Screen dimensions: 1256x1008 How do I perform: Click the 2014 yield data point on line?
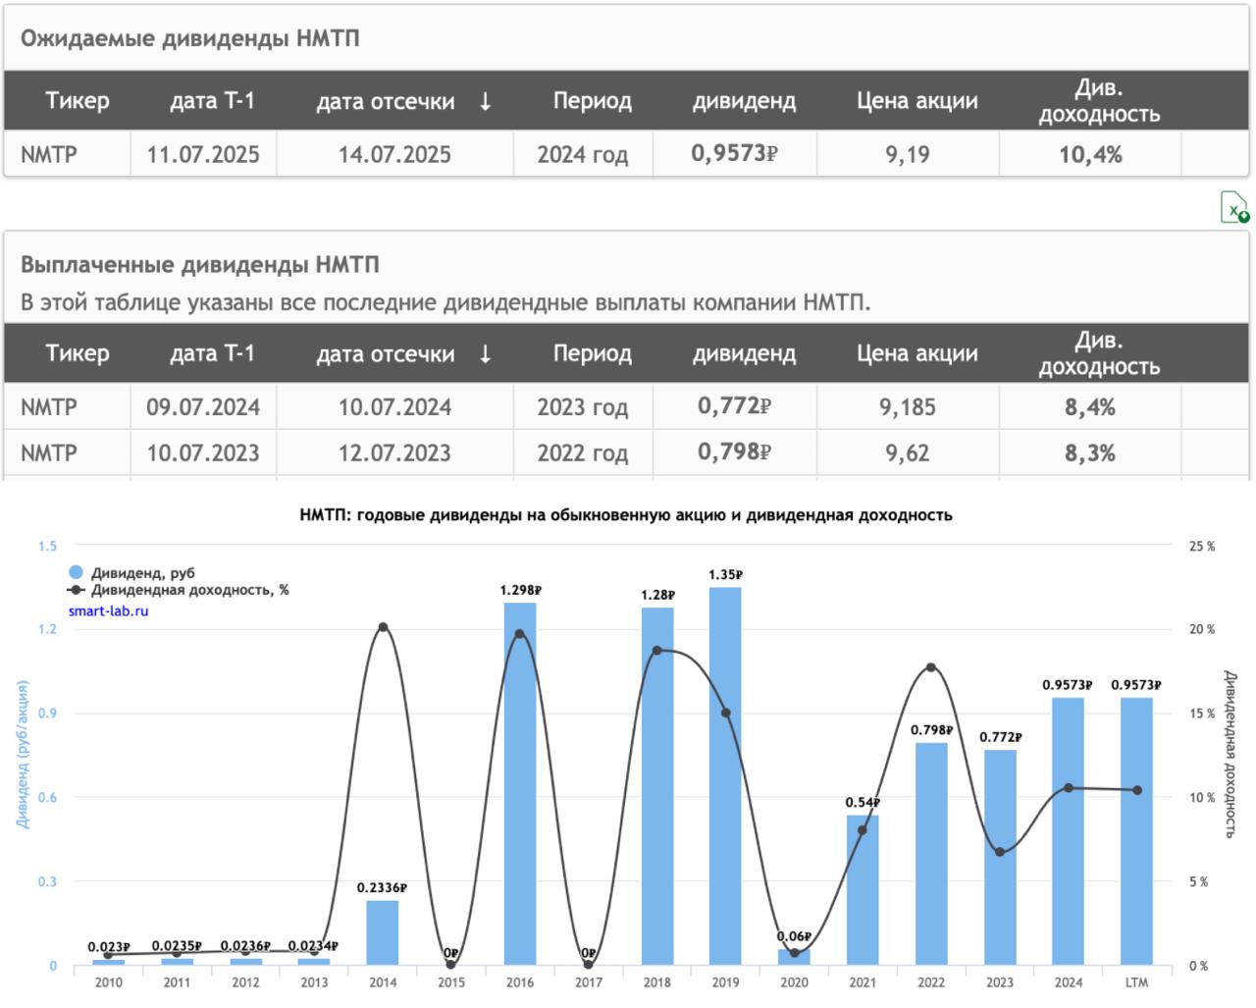383,627
